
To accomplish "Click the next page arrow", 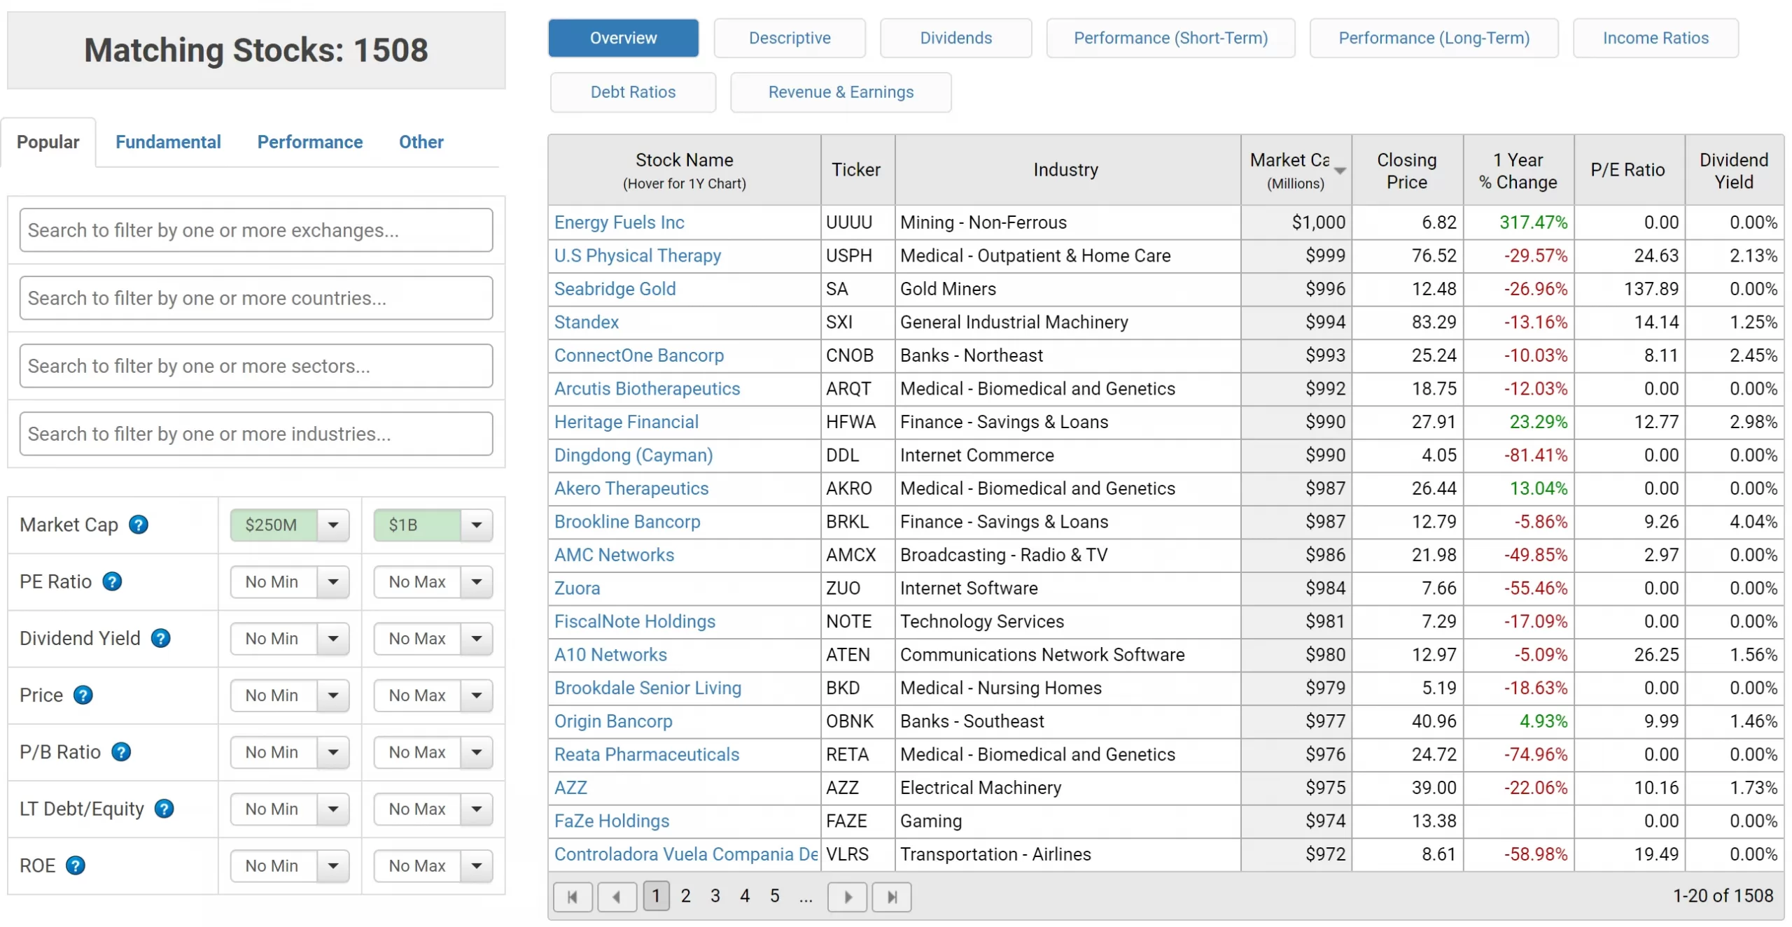I will coord(847,896).
